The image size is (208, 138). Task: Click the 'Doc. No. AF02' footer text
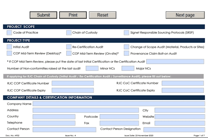(13, 136)
